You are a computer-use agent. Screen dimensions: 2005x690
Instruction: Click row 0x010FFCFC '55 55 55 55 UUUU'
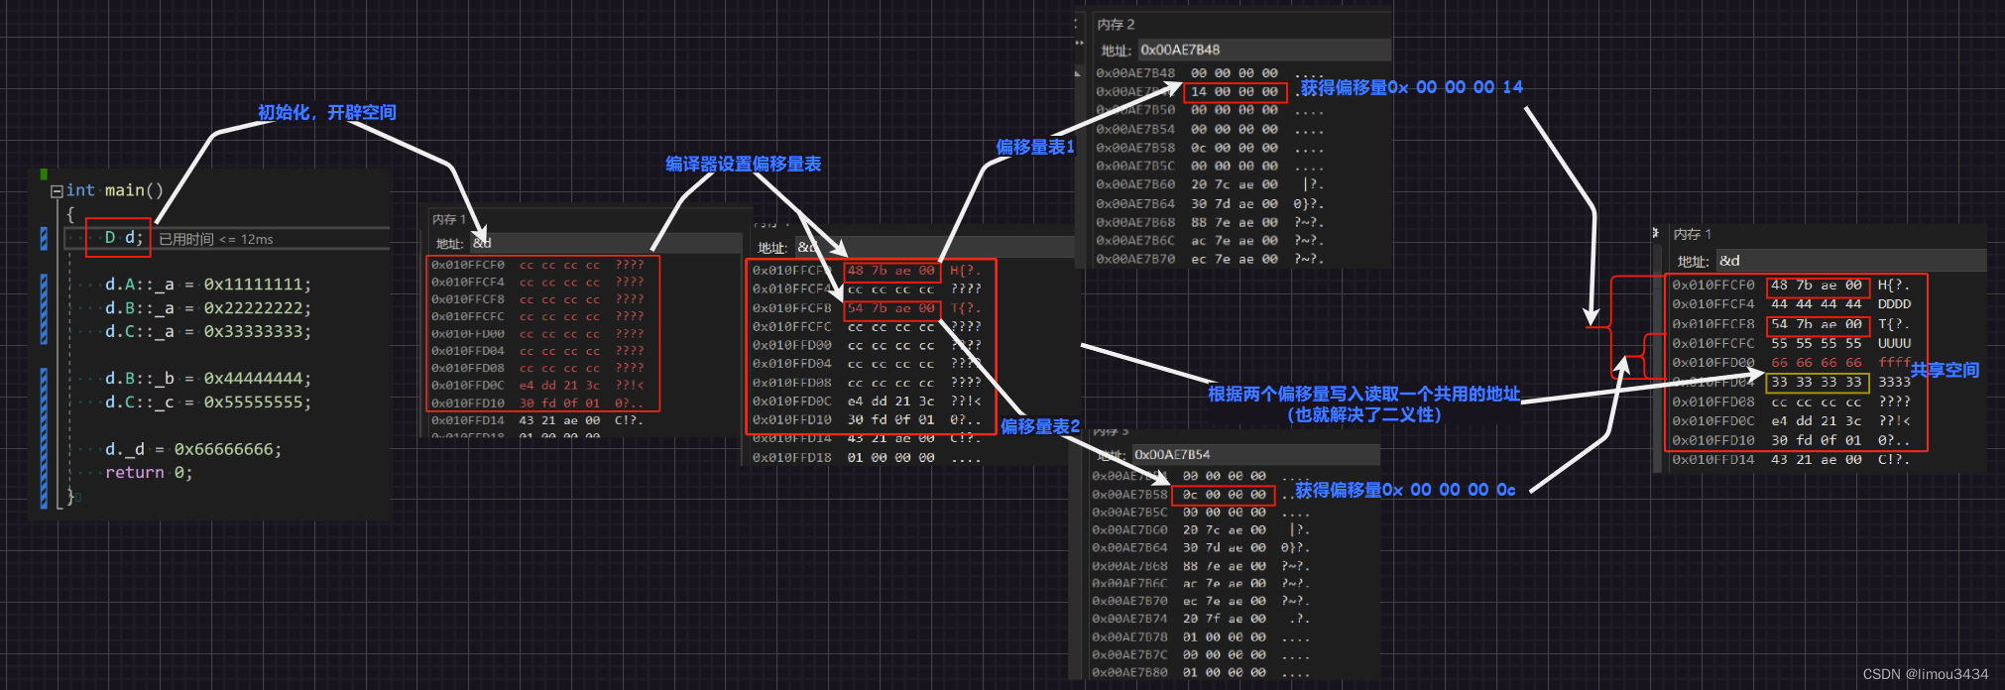click(1791, 343)
